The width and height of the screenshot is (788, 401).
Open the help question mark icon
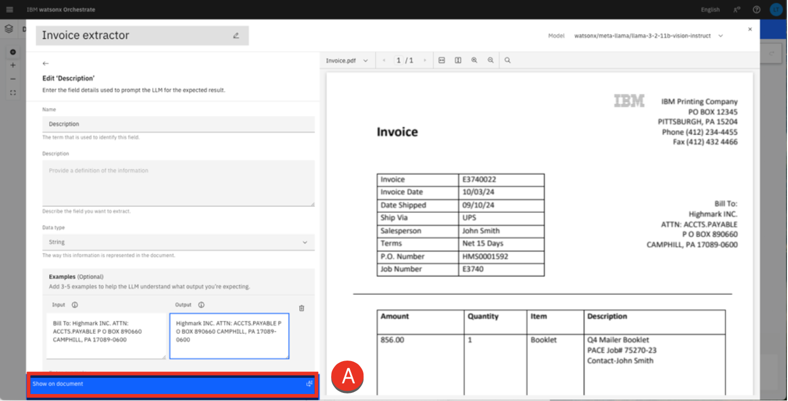tap(757, 10)
